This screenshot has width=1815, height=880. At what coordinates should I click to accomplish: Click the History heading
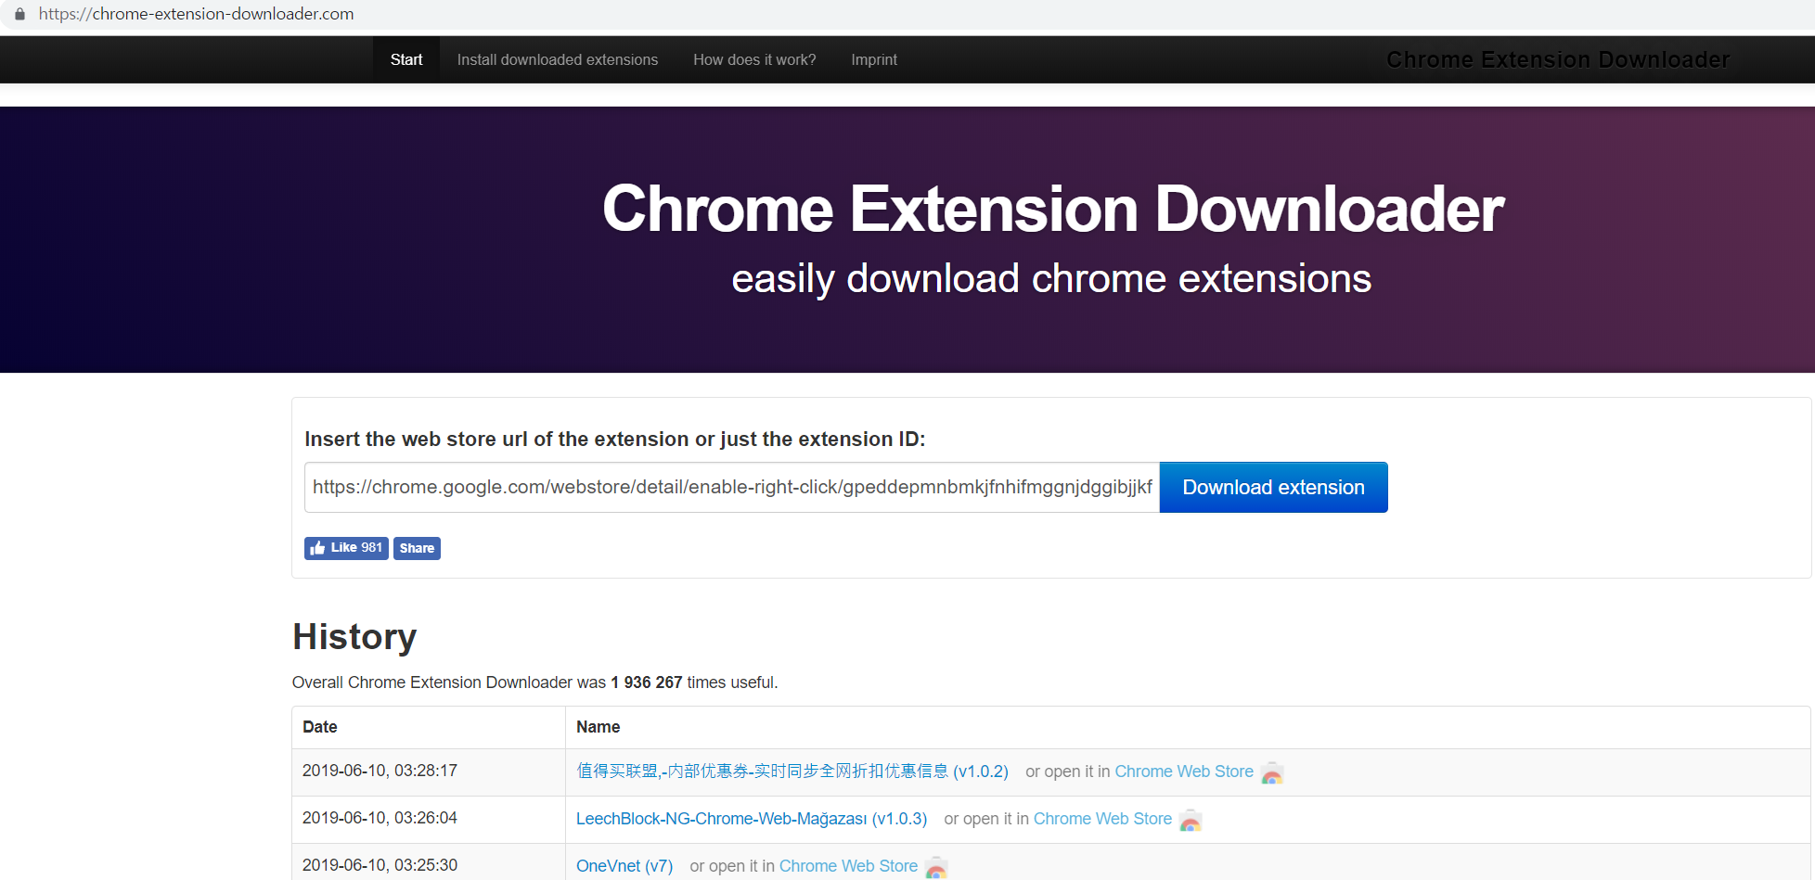tap(354, 637)
